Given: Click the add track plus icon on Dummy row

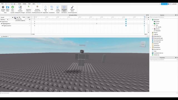Looking at the screenshot, I should point(30,19).
